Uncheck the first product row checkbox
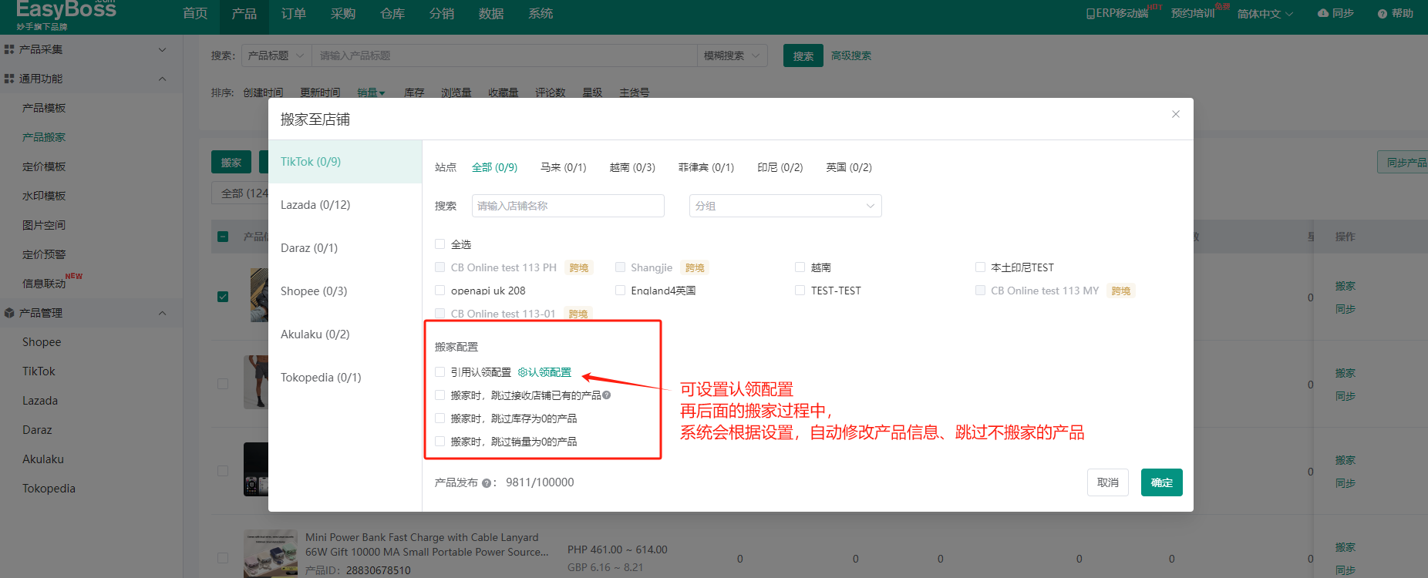 tap(223, 297)
